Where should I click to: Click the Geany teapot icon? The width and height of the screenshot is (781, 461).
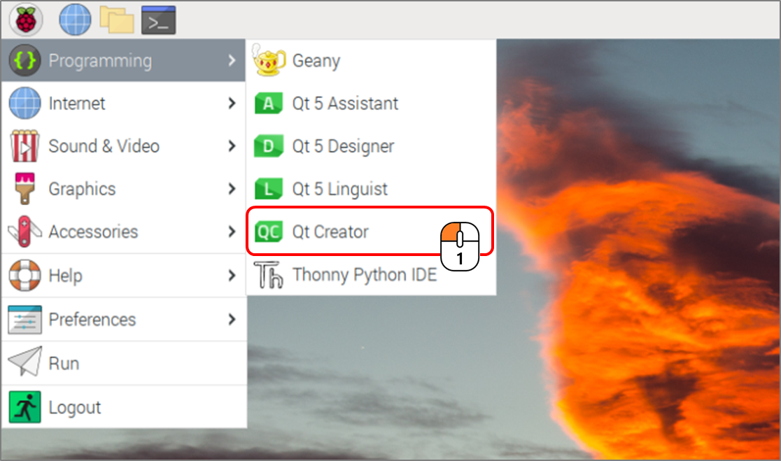point(269,59)
